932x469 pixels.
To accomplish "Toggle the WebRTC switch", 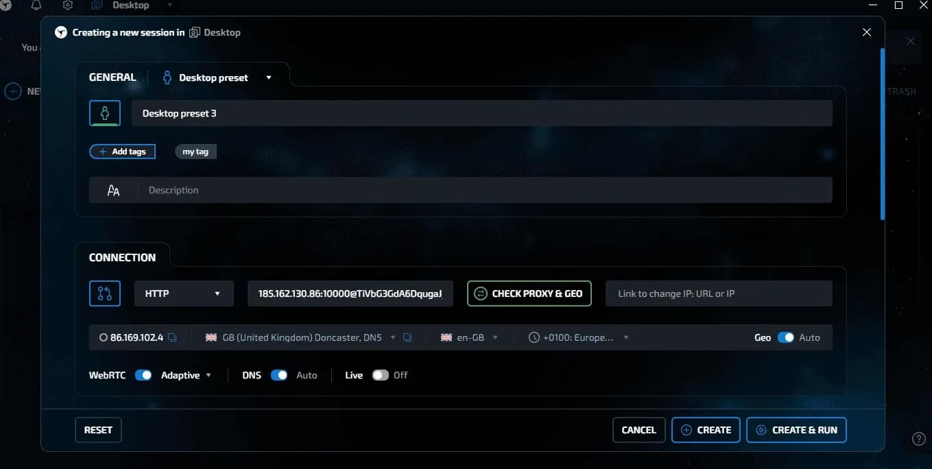I will click(143, 375).
